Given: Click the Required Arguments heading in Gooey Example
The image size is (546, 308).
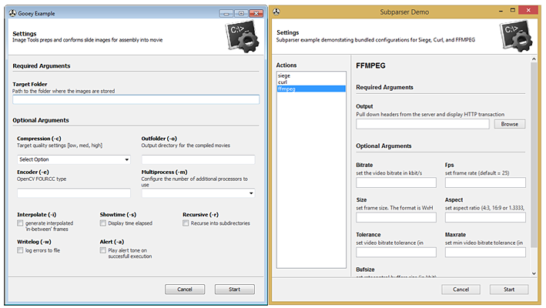Looking at the screenshot, I should 42,65.
